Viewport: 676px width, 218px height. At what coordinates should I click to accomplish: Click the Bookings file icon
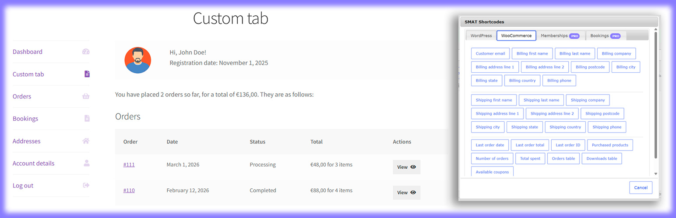tap(87, 119)
